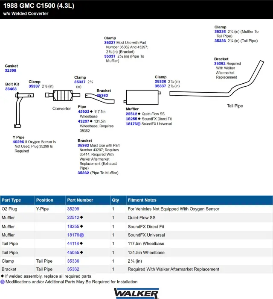Open tail pipe 45055 in table
The image size is (273, 299).
pyautogui.click(x=73, y=252)
